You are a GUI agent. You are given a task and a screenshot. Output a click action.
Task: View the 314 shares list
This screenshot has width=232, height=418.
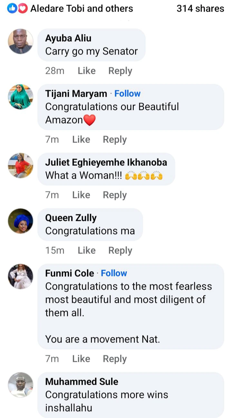click(200, 9)
